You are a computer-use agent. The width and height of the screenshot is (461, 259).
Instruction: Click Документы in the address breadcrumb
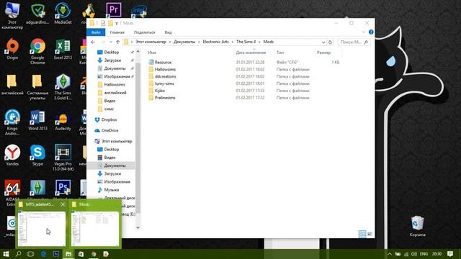pos(184,42)
